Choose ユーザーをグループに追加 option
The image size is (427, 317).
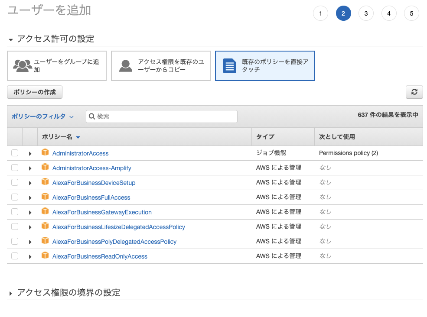(x=57, y=66)
